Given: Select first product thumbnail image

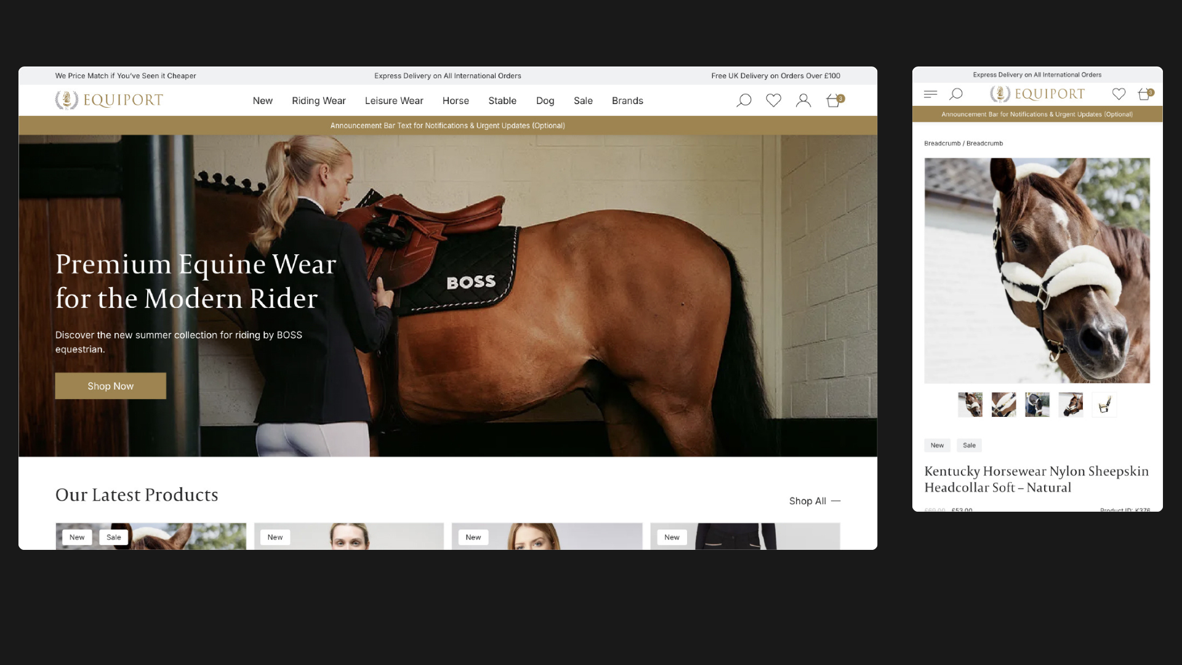Looking at the screenshot, I should [x=970, y=405].
